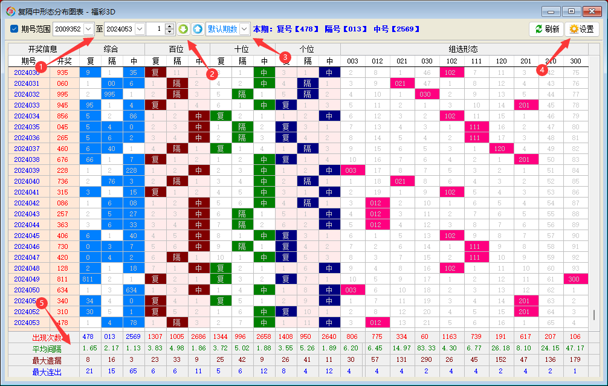Open 设置 settings

581,29
